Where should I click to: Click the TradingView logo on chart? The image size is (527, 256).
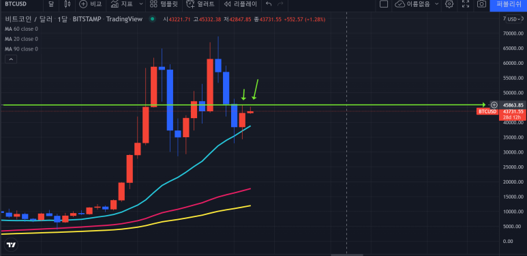tap(12, 245)
